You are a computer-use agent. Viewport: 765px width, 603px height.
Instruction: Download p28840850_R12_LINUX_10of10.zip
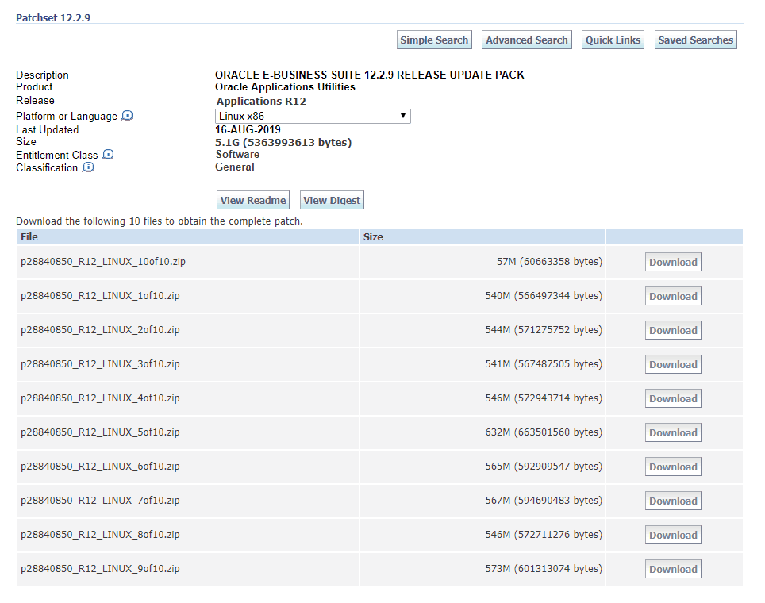click(x=673, y=261)
